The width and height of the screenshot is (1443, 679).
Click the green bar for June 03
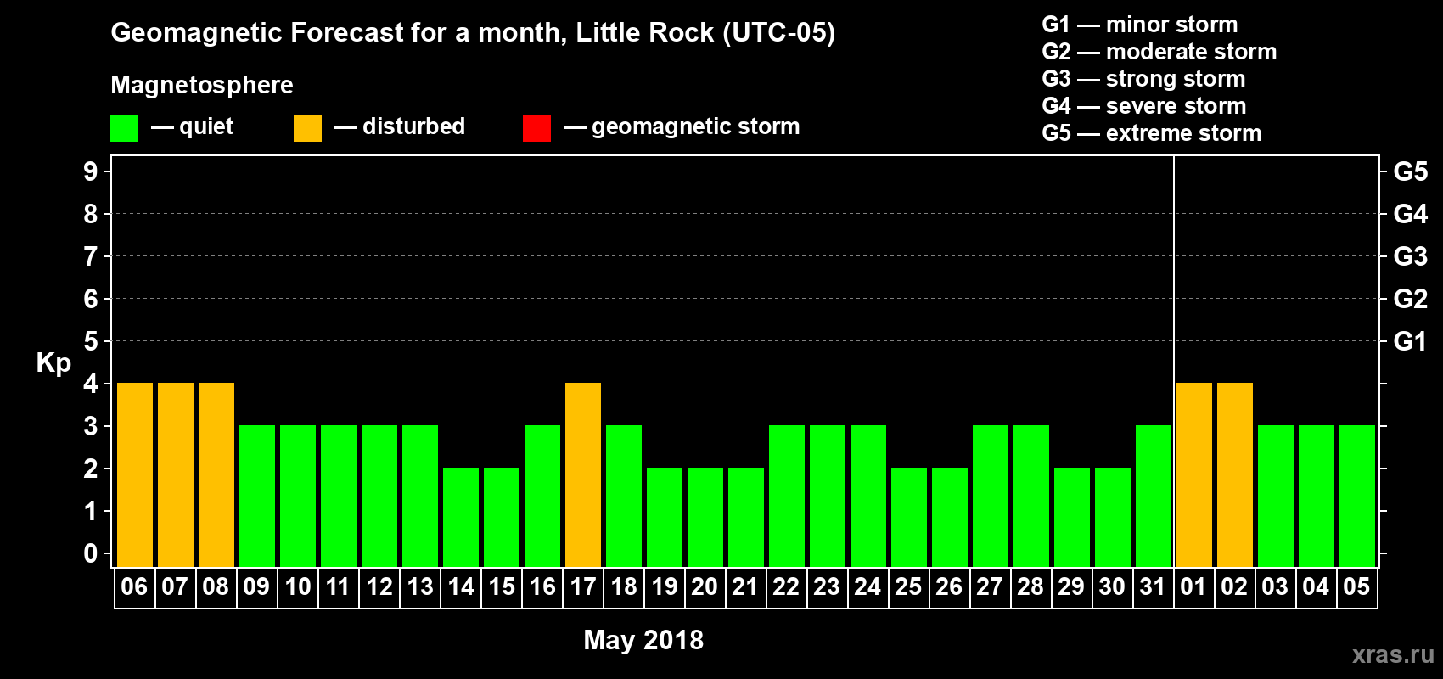click(1276, 496)
